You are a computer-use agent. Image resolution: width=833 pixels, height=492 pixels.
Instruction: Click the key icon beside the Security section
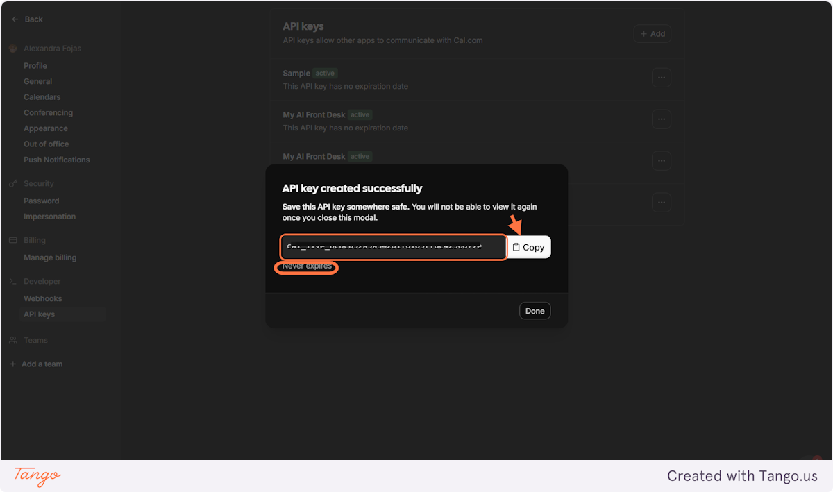14,183
